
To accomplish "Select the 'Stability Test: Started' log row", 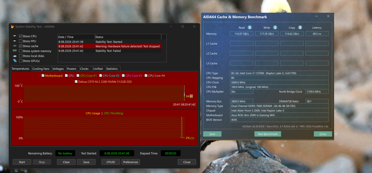I will pos(110,42).
